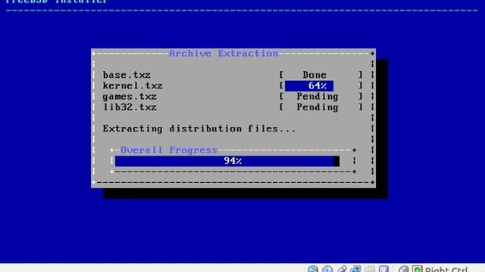Screen dimensions: 485x272
Task: Click the Pending status for games.txz
Action: click(x=318, y=97)
